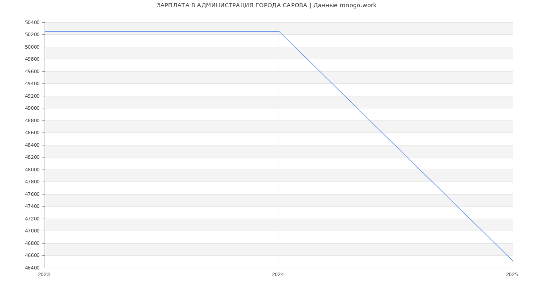Click the 49800 y-axis value
The width and height of the screenshot is (535, 290).
[32, 59]
